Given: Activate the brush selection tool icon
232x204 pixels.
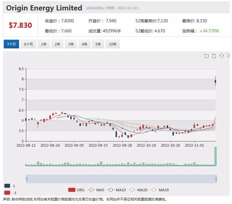Looking at the screenshot, I should [x=222, y=56].
